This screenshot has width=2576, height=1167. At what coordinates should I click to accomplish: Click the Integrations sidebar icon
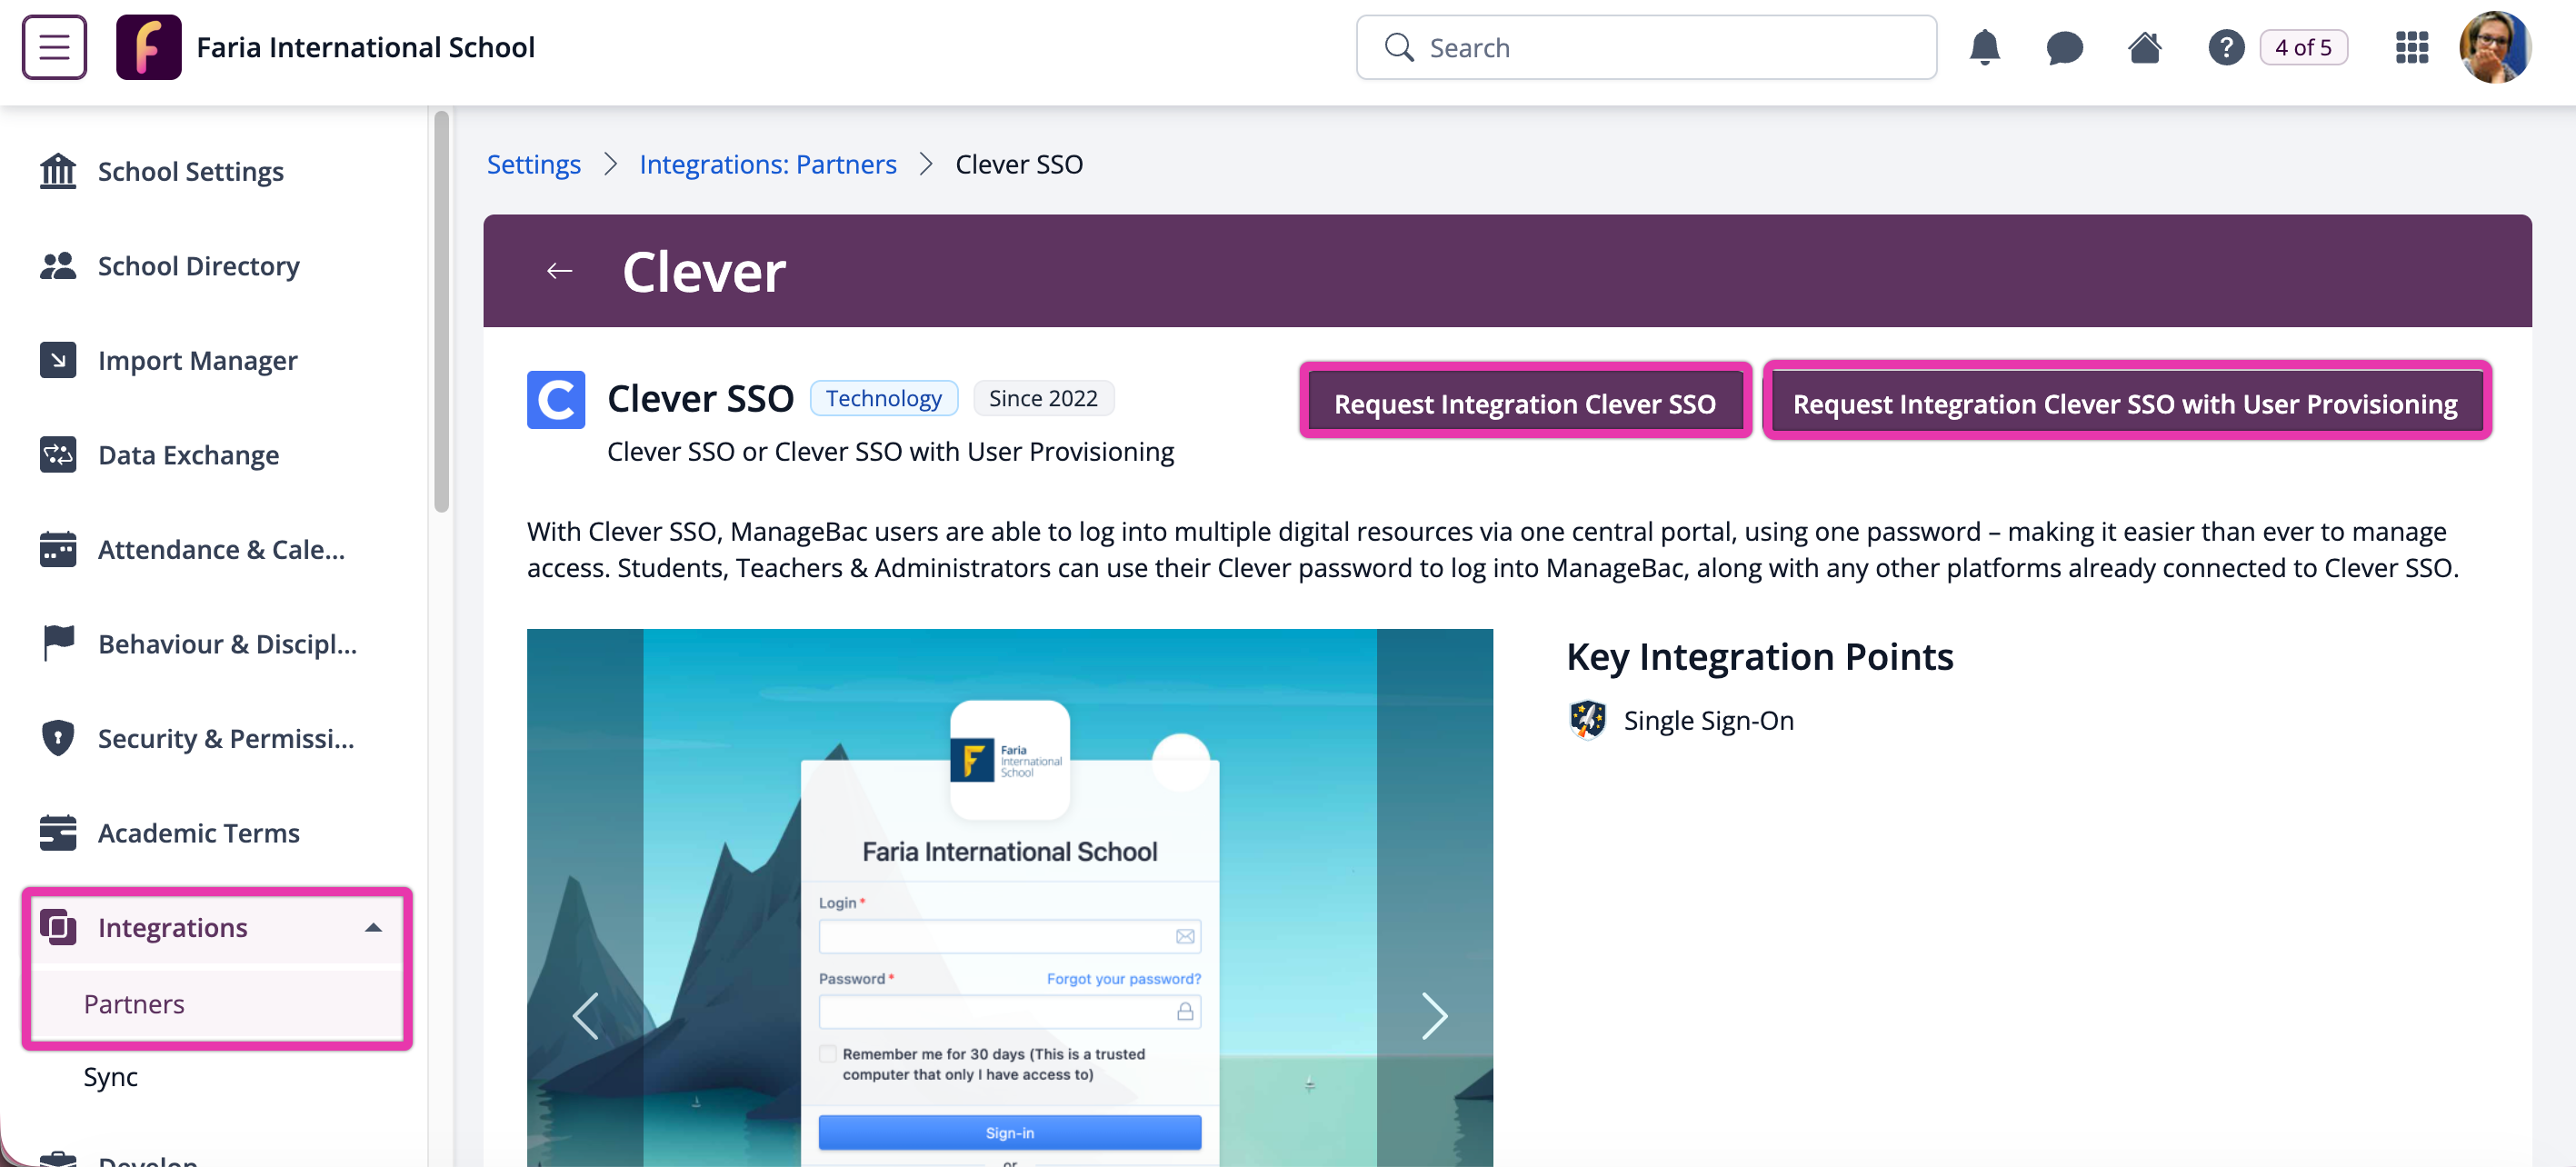click(58, 927)
